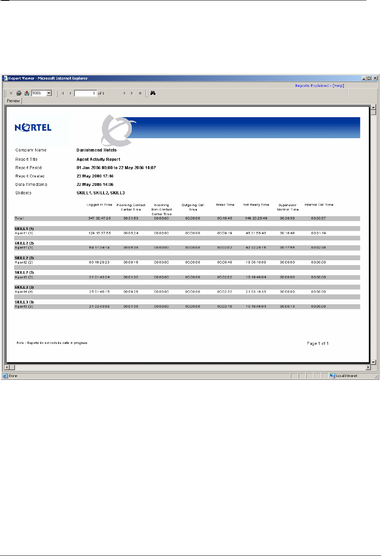
Task: Click the 'Internal Call Time' column header
Action: point(319,205)
